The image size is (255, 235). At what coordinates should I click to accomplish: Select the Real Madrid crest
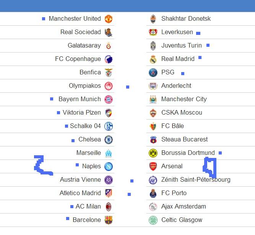click(x=153, y=59)
